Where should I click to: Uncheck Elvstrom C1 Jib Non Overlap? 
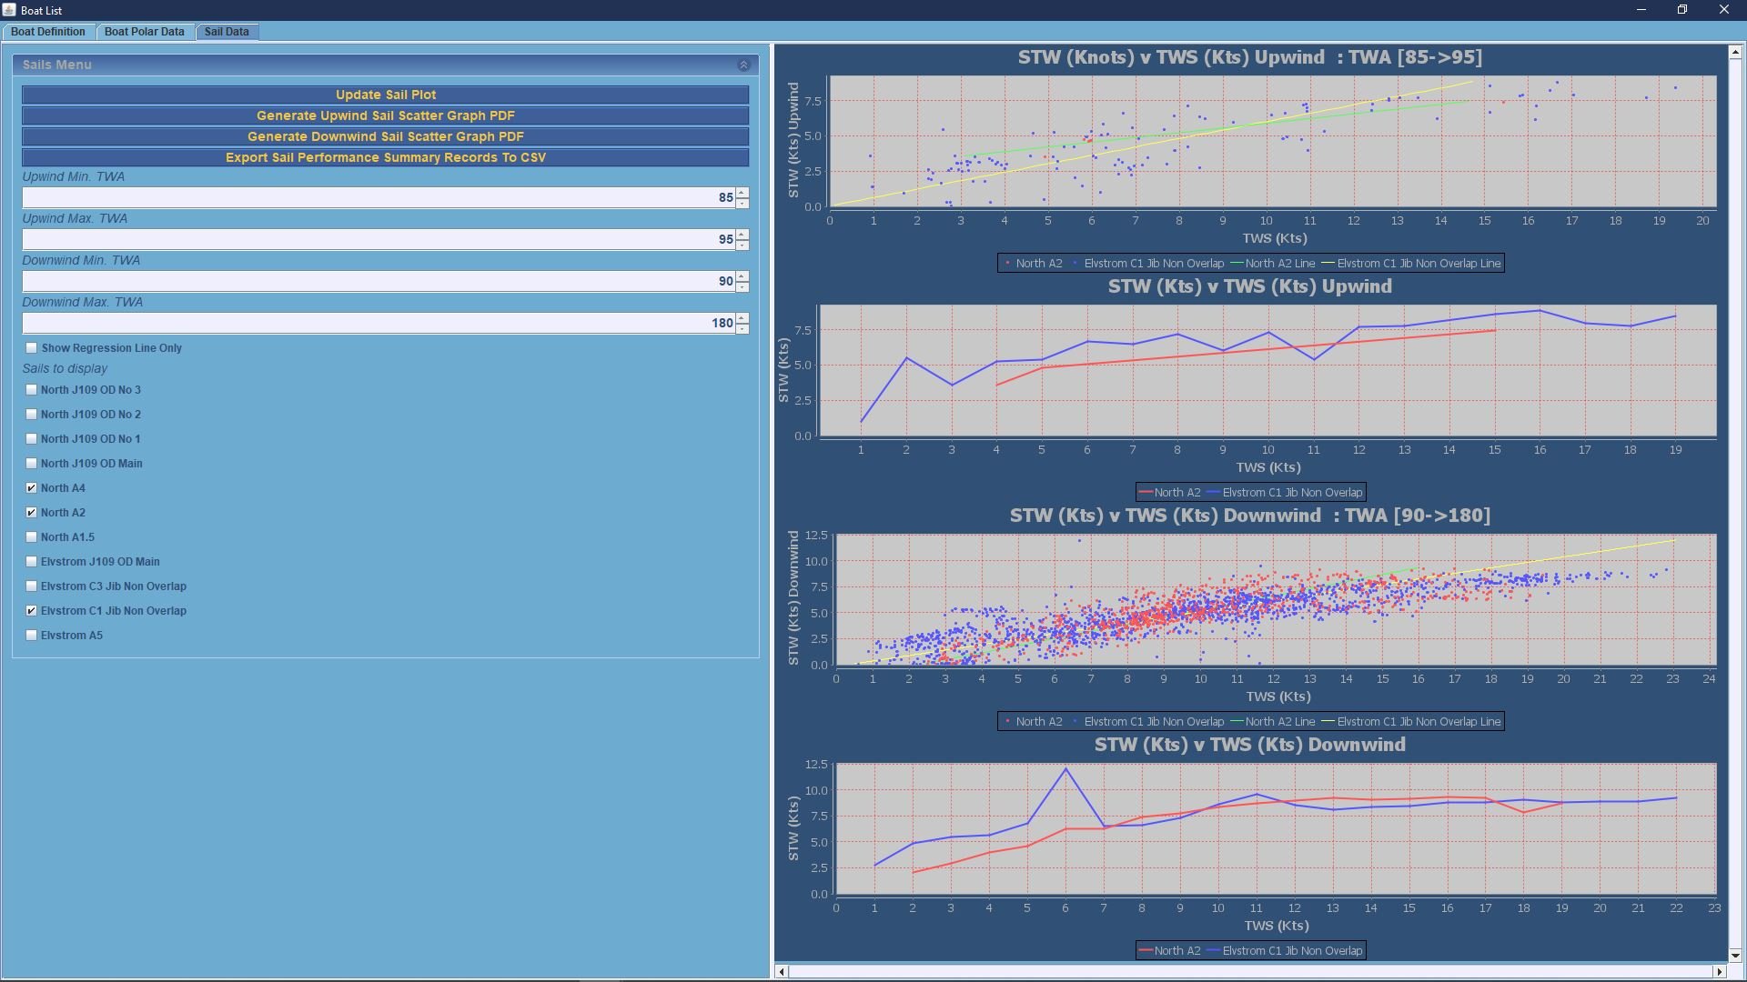click(32, 611)
